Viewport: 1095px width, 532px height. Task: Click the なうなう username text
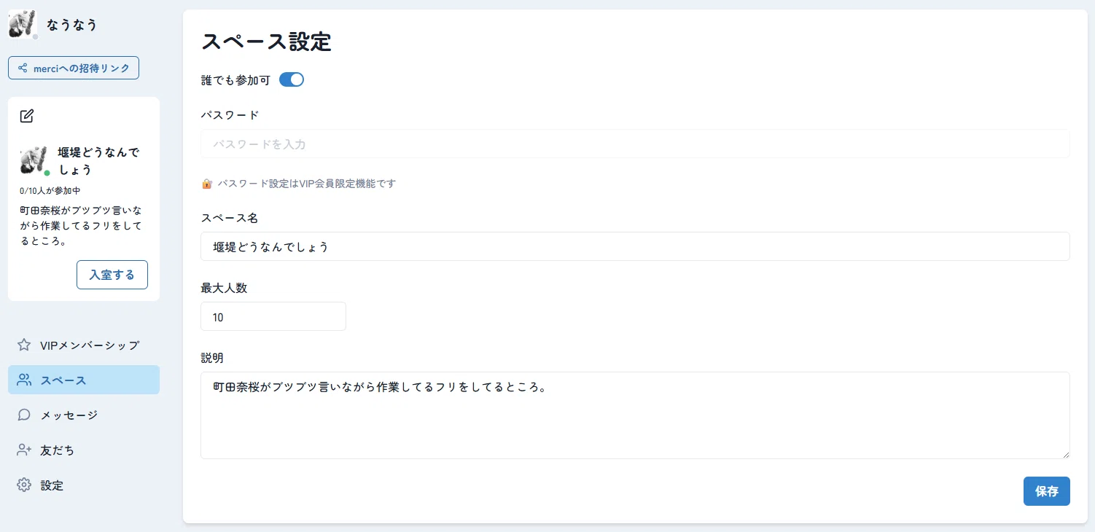click(71, 25)
